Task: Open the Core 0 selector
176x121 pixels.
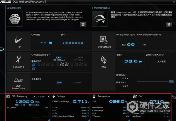Action: click(41, 97)
